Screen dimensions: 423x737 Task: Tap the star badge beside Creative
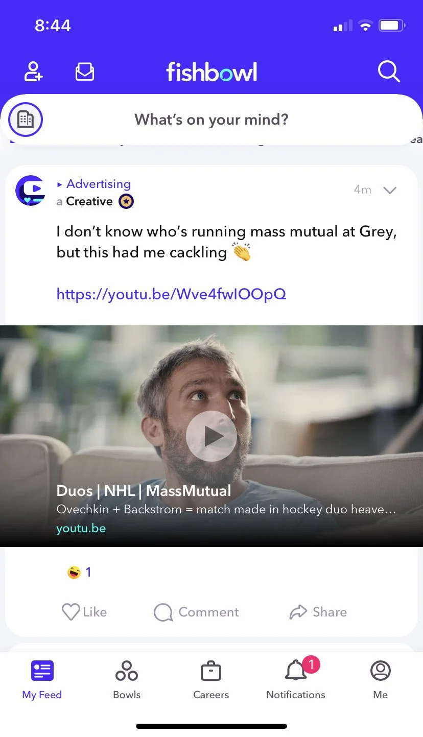[x=126, y=202]
